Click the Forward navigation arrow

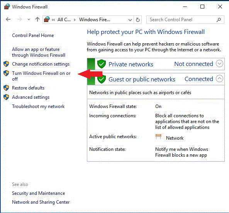(x=20, y=19)
